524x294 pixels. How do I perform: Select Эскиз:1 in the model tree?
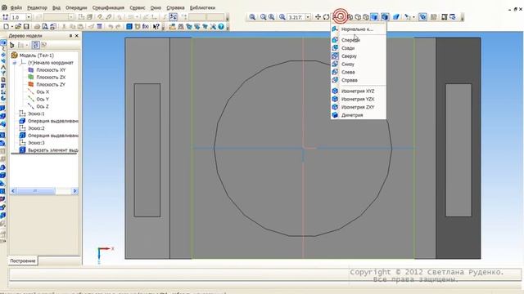[36, 114]
